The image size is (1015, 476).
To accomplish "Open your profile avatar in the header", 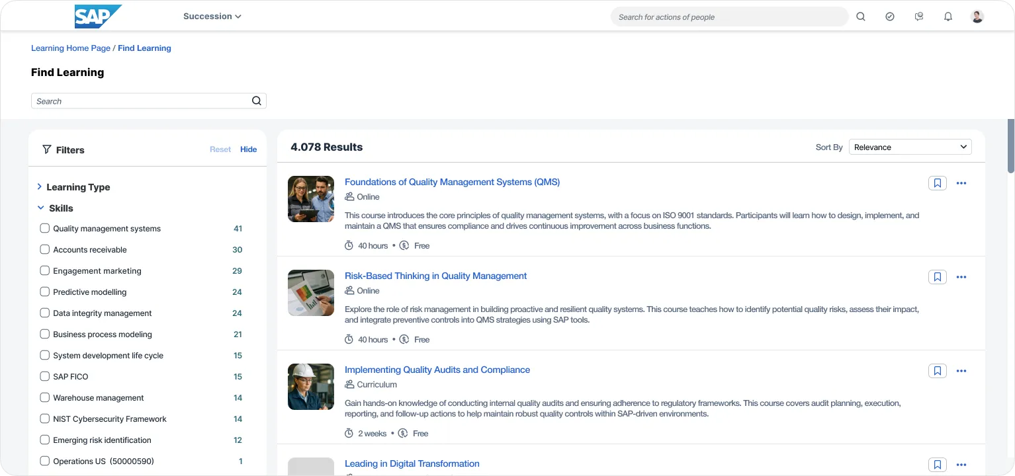I will (x=977, y=16).
